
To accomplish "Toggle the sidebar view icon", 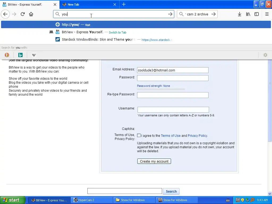I will pyautogui.click(x=257, y=14).
